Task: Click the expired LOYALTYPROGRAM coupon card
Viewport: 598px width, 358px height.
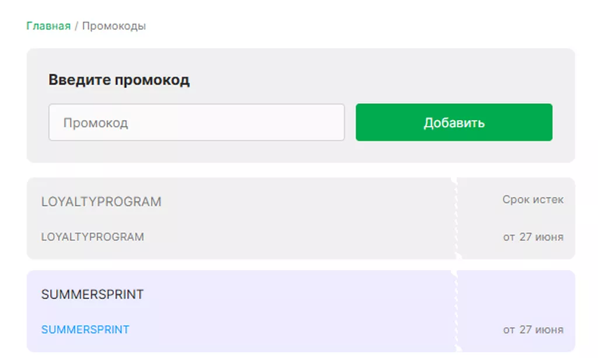Action: pyautogui.click(x=301, y=218)
